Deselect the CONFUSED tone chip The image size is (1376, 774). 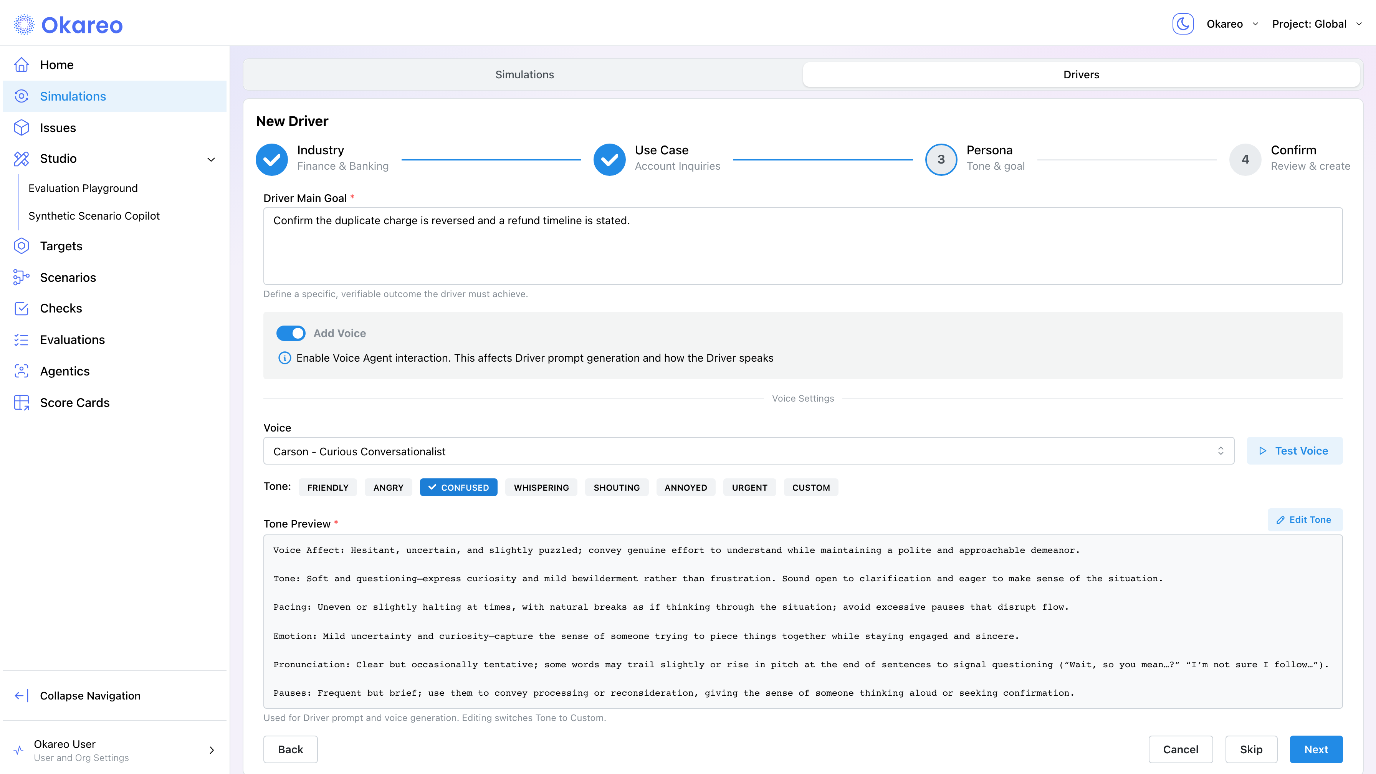458,487
